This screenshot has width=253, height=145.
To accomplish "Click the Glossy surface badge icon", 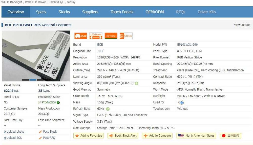I will click(126, 36).
